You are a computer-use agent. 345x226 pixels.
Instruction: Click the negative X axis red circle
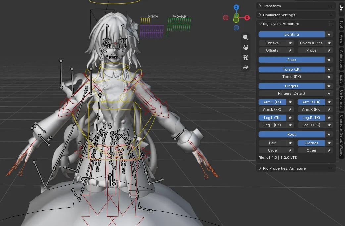[x=226, y=18]
